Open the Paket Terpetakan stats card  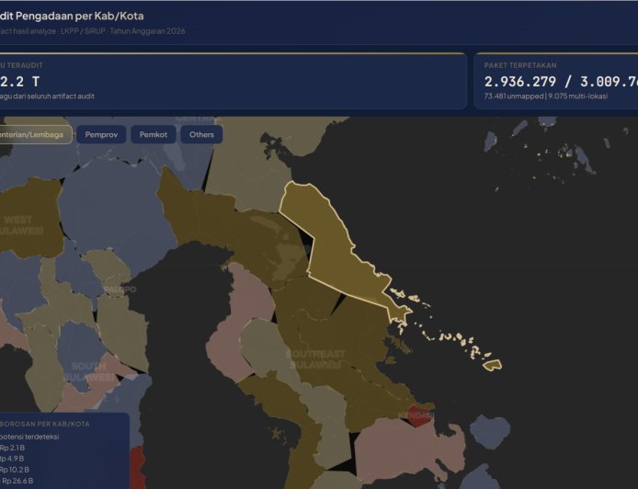pos(555,81)
